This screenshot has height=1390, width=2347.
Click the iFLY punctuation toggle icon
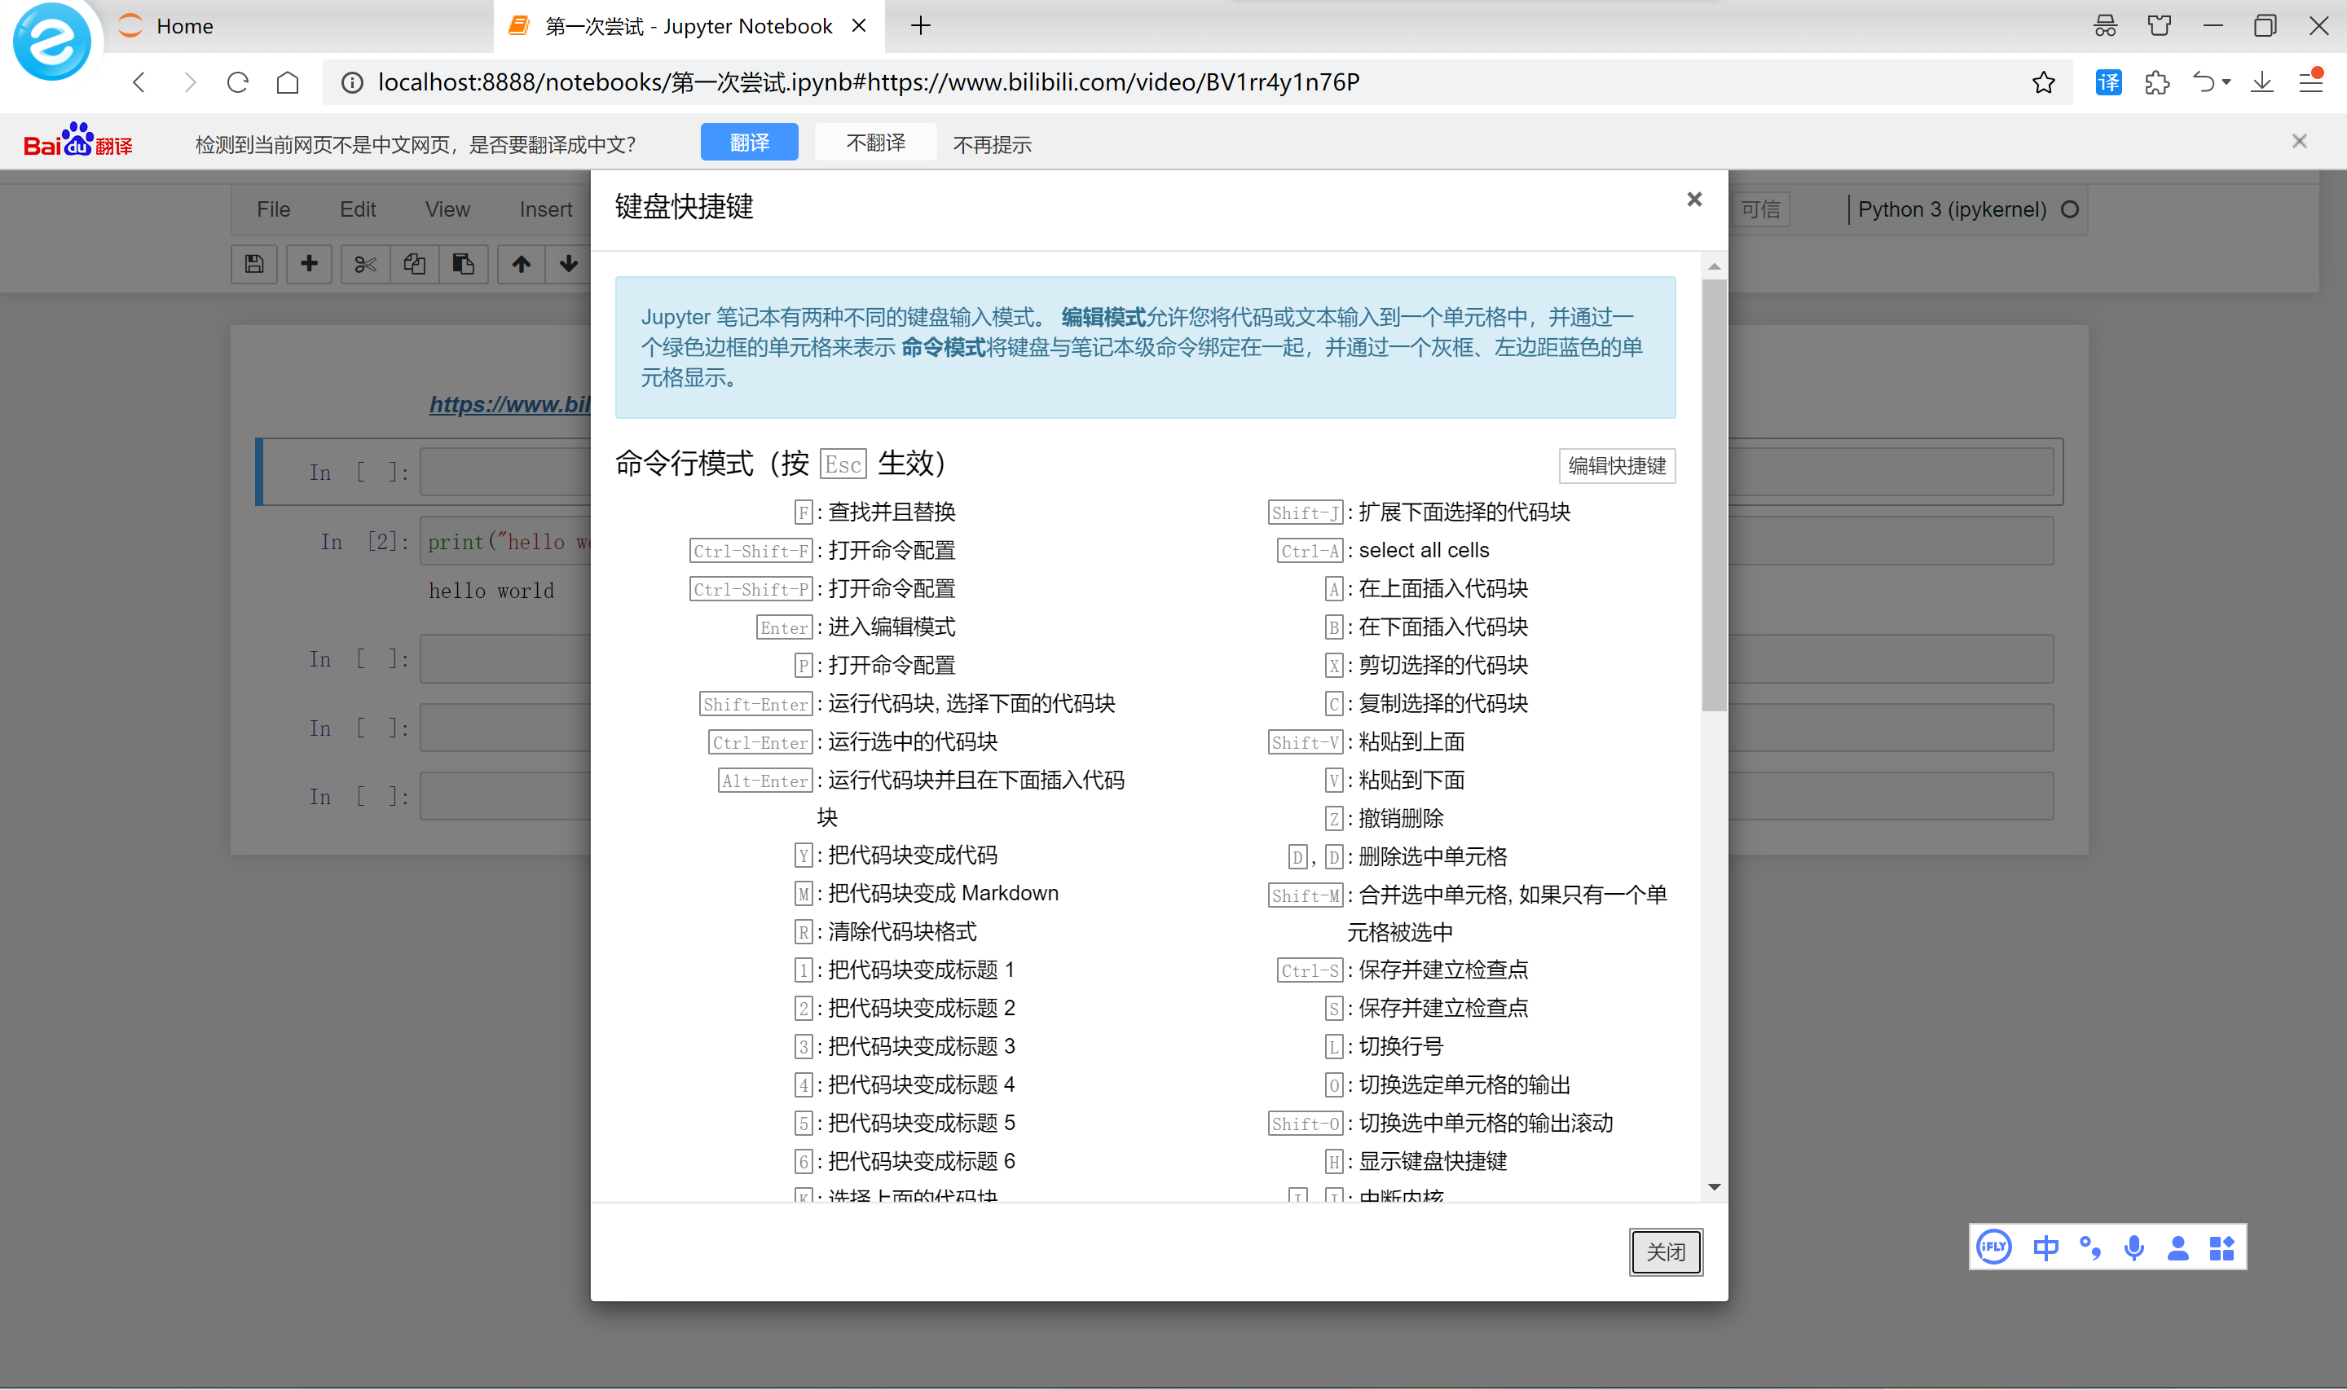[2089, 1247]
